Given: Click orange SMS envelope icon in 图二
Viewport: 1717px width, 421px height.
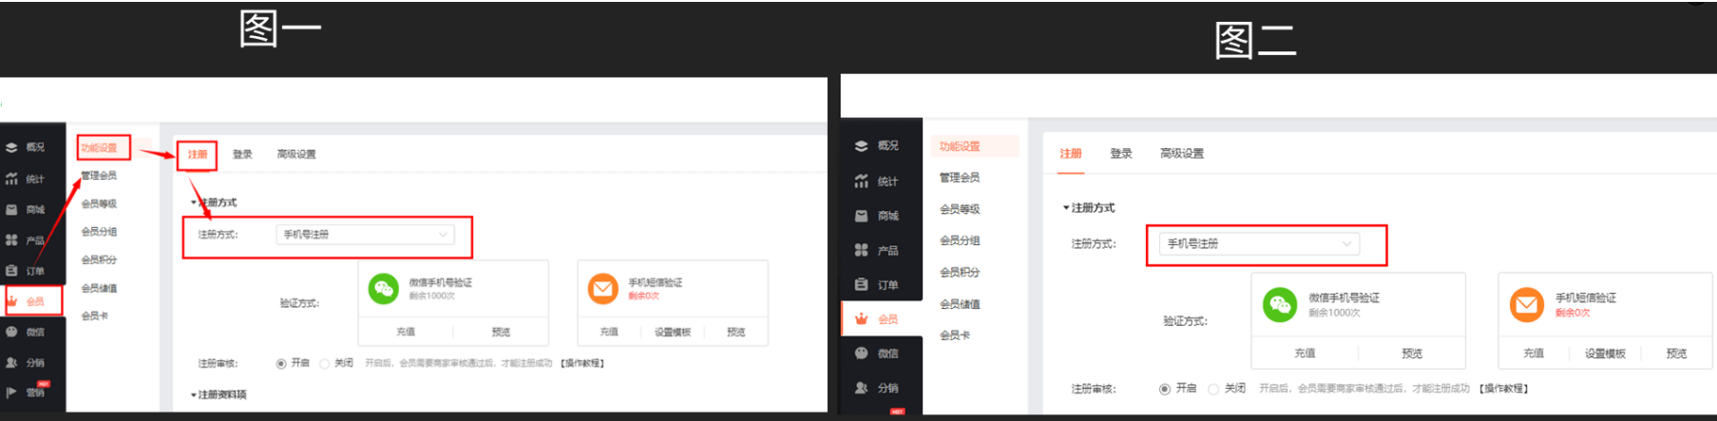Looking at the screenshot, I should pyautogui.click(x=1527, y=304).
